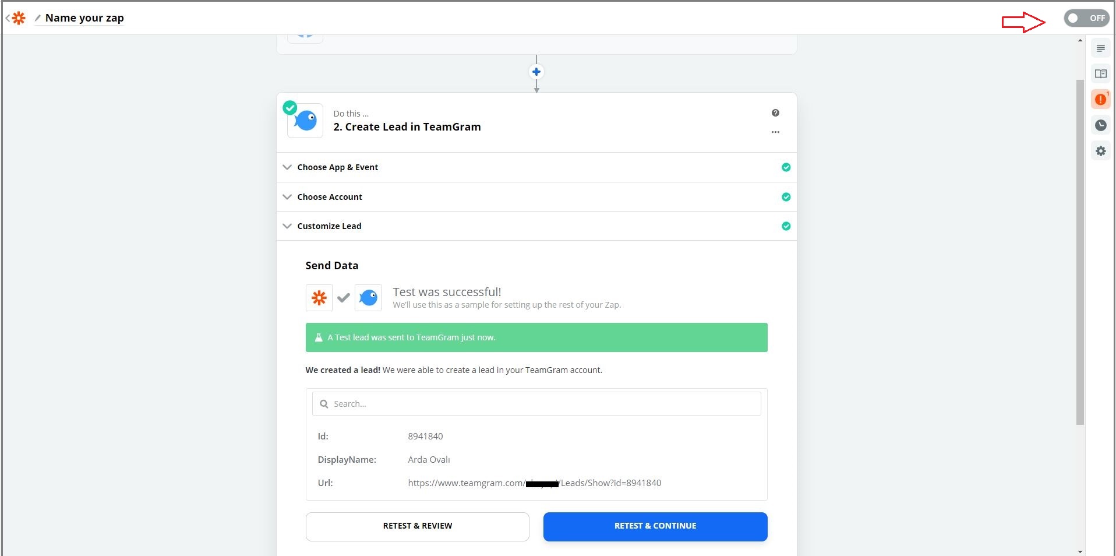
Task: Click pencil icon to rename zap
Action: point(38,18)
